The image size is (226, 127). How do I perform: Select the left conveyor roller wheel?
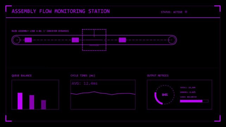tap(16, 40)
